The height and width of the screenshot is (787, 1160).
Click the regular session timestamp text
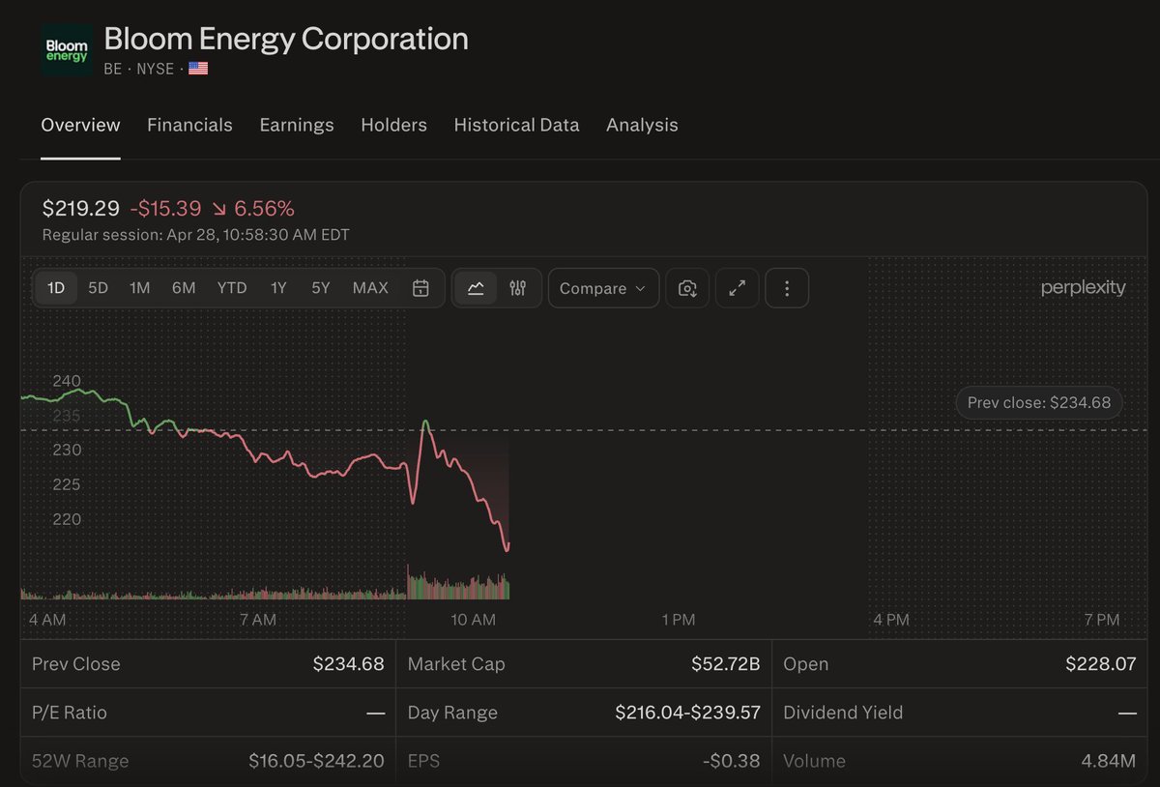pyautogui.click(x=196, y=235)
